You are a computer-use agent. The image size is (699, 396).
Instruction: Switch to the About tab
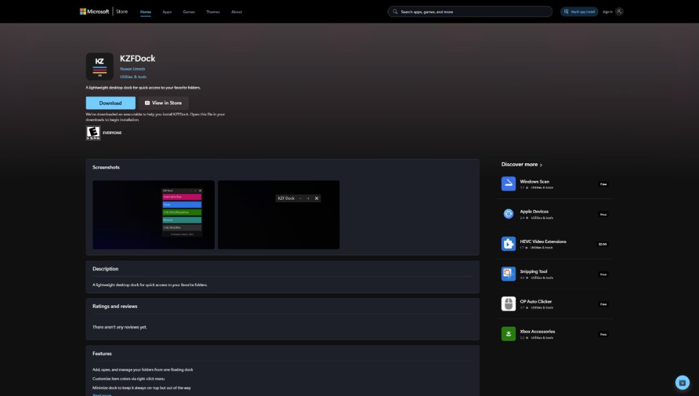[x=237, y=12]
